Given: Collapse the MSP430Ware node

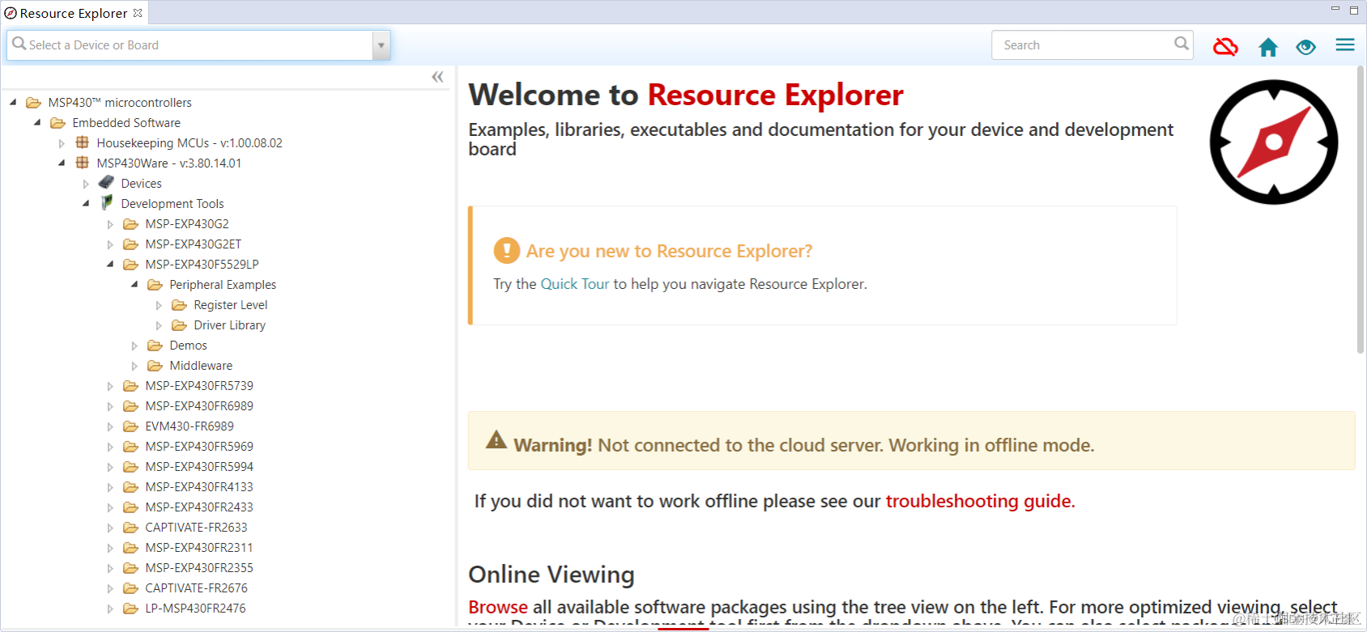Looking at the screenshot, I should pos(62,163).
